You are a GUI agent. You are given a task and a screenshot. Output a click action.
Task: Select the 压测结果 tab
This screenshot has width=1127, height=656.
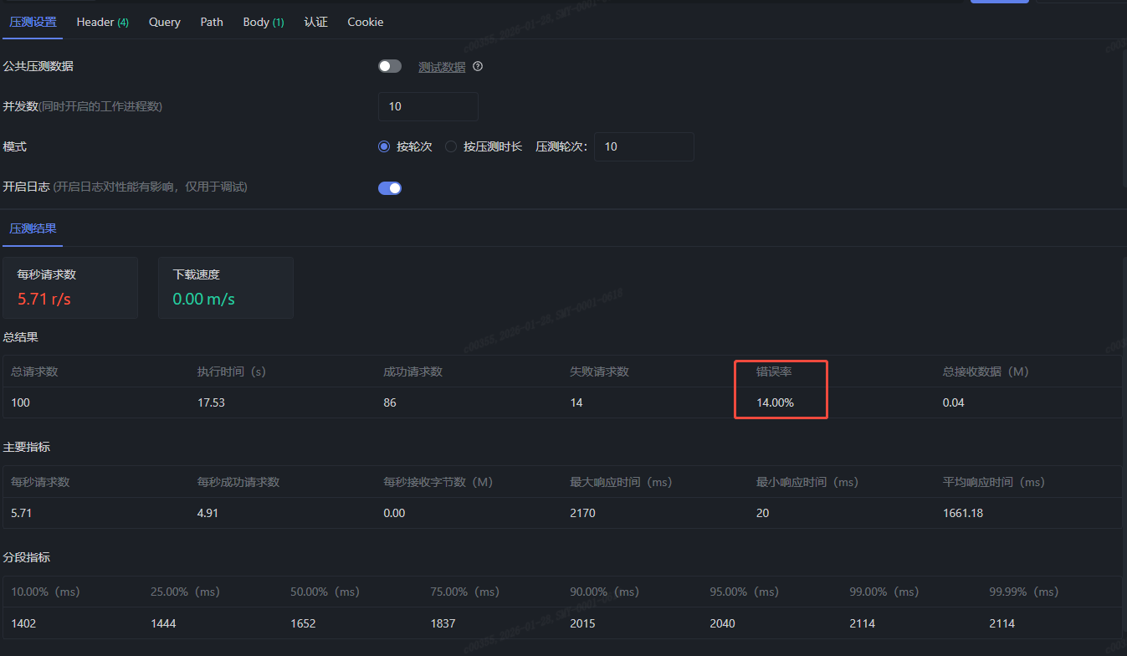coord(33,228)
